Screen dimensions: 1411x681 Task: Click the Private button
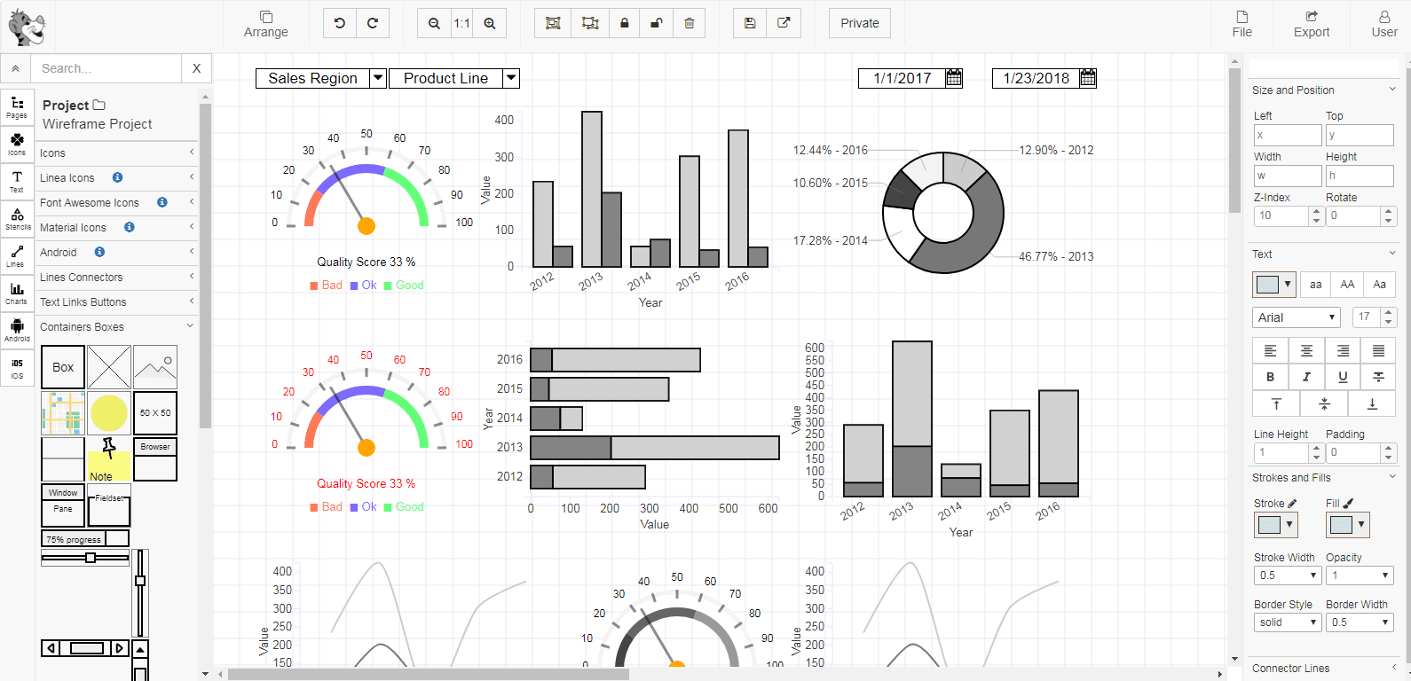click(x=860, y=23)
